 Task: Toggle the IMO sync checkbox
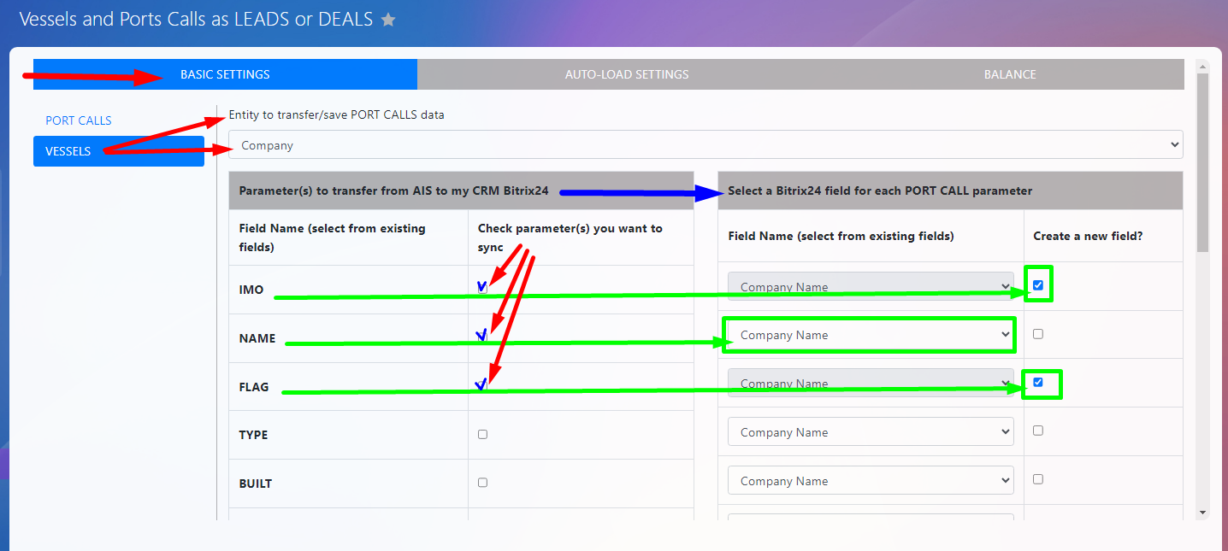(482, 288)
